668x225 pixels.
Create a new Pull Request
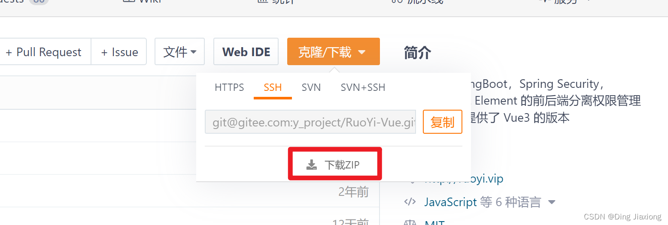pos(43,52)
